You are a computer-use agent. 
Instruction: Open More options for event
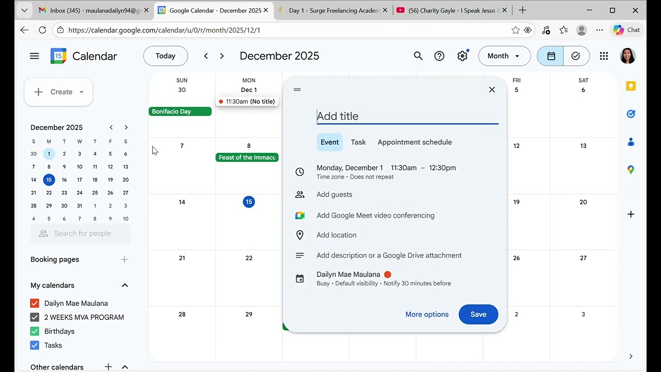coord(427,314)
